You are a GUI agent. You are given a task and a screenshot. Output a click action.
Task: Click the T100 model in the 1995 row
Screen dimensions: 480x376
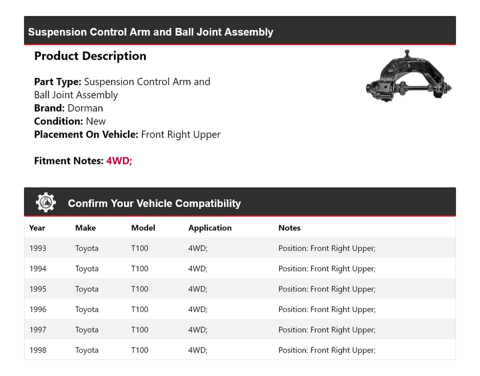[x=140, y=289]
